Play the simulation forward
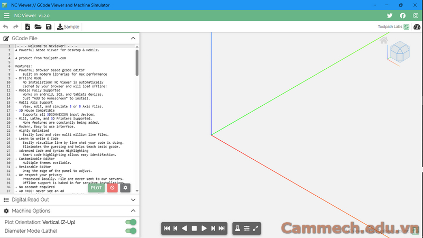The height and width of the screenshot is (238, 423). pos(204,228)
